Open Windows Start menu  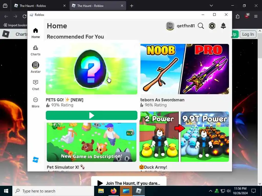[6, 191]
